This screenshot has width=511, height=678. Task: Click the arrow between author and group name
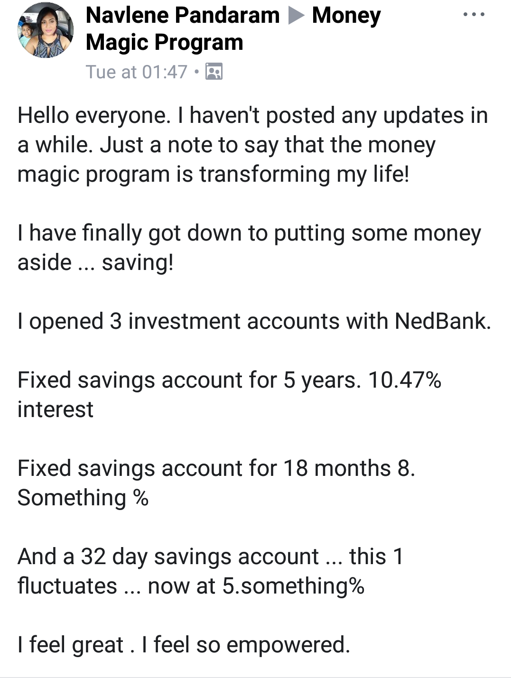296,16
